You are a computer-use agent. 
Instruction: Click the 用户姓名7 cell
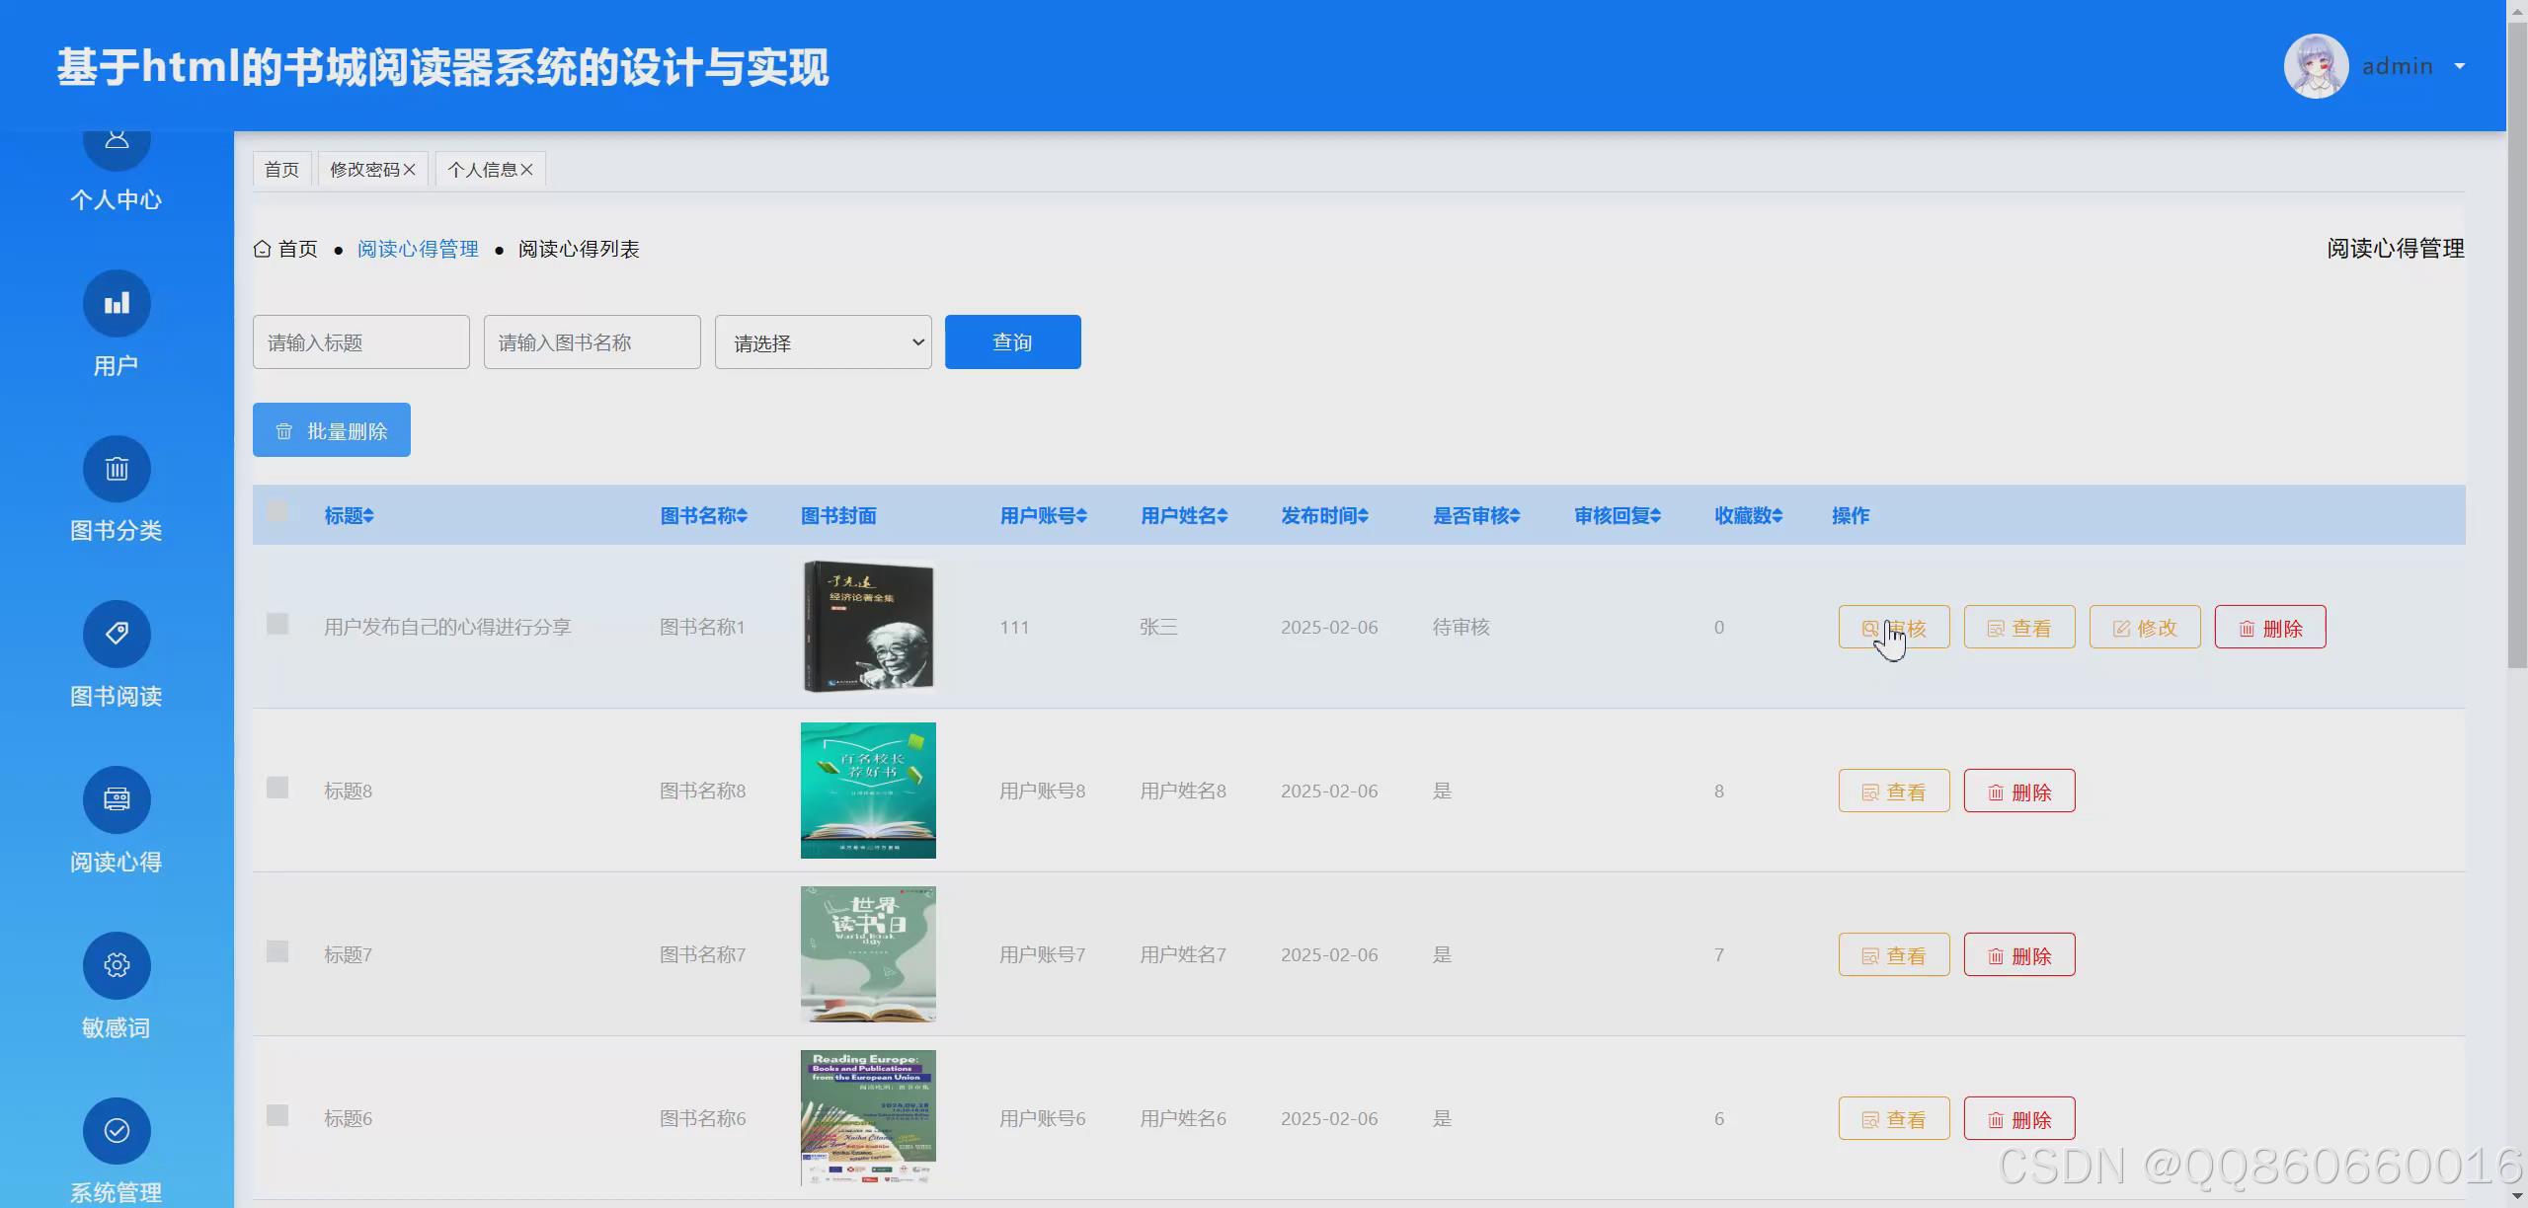pyautogui.click(x=1183, y=955)
